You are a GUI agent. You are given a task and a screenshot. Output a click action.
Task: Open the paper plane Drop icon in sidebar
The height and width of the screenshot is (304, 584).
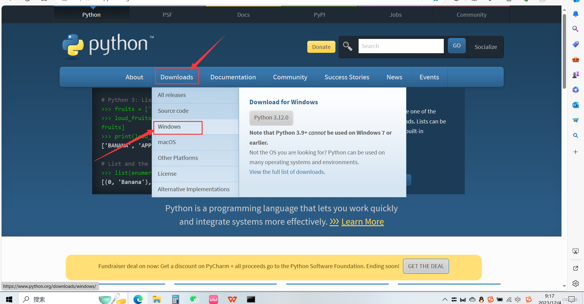tap(575, 120)
